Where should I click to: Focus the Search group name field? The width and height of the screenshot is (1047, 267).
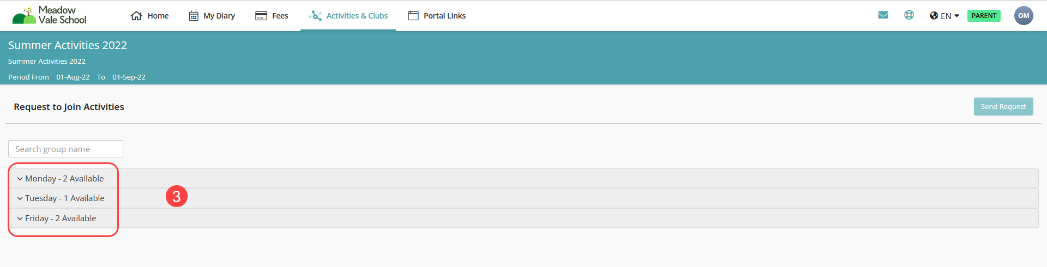click(65, 149)
